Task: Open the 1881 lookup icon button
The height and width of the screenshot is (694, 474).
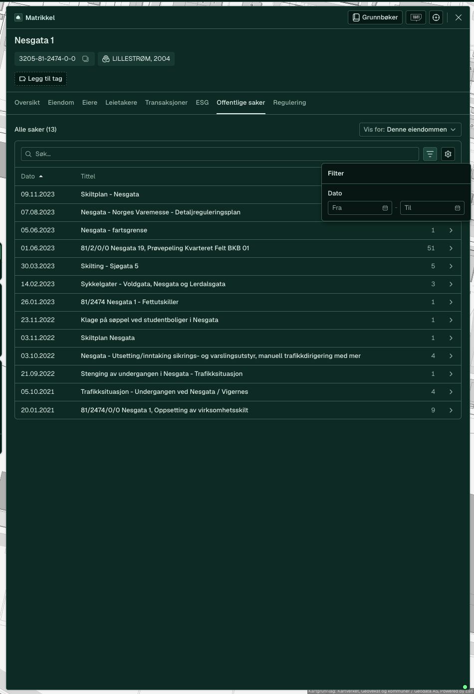Action: click(416, 17)
